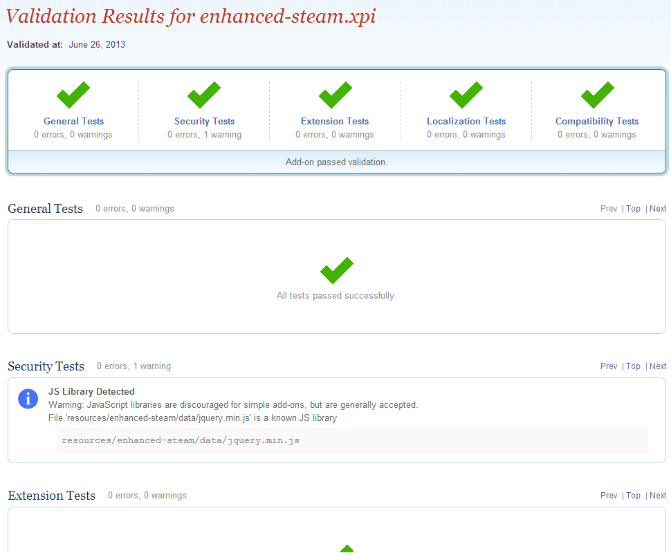
Task: Click Next link in General Tests header
Action: [658, 209]
